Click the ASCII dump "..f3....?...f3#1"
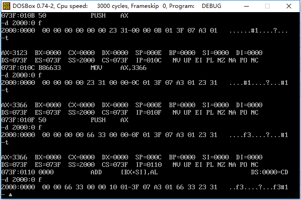Image resolution: width=301 pixels, height=200 pixels. pos(259,187)
